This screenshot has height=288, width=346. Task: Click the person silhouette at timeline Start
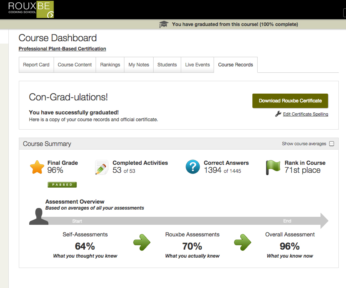pos(39,216)
